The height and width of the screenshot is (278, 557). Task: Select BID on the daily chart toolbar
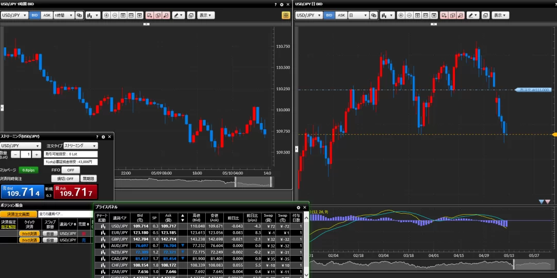[x=329, y=15]
